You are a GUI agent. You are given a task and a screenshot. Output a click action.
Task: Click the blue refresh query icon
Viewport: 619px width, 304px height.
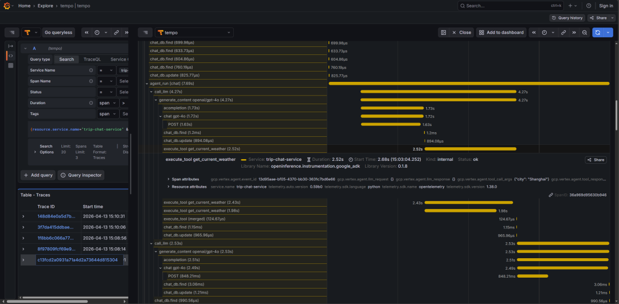click(598, 33)
